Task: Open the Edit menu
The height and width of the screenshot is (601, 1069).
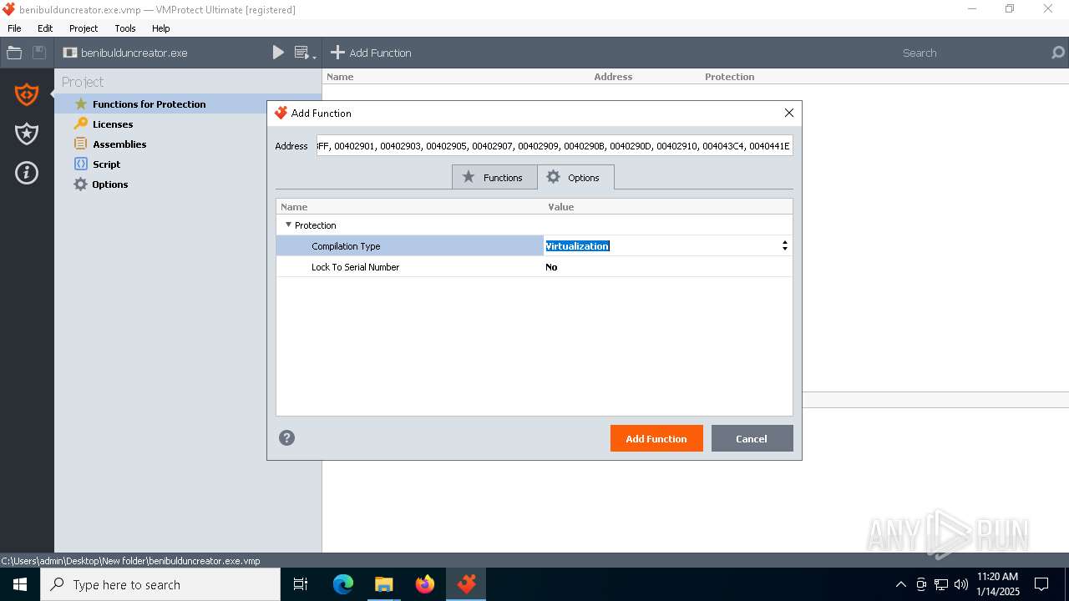Action: 45,28
